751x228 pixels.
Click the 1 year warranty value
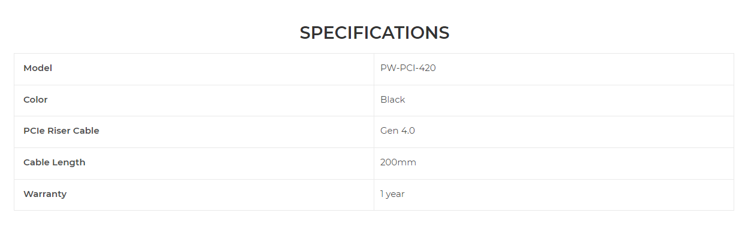coord(392,194)
